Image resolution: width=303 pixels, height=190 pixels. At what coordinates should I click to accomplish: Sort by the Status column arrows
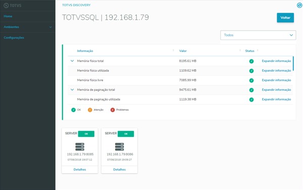(258, 50)
